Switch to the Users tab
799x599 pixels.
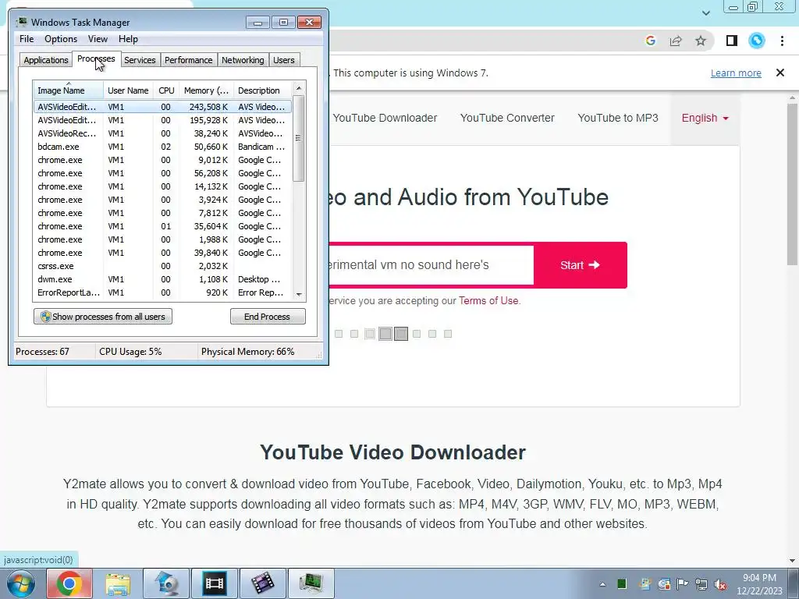point(284,60)
